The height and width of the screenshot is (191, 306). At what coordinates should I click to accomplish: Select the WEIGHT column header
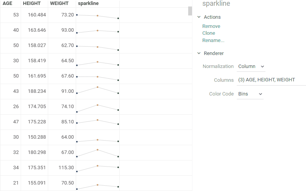pyautogui.click(x=59, y=3)
